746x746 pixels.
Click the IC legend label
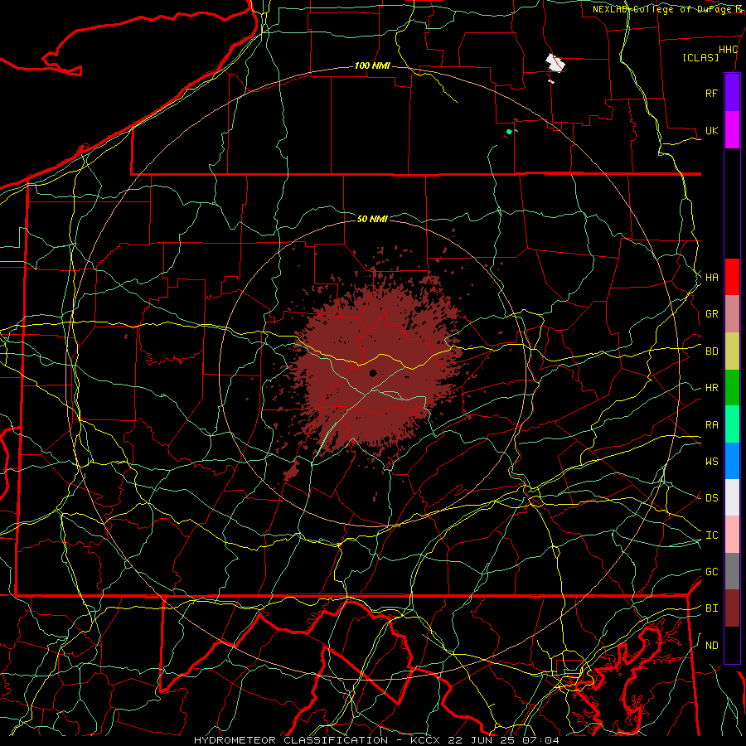tap(711, 535)
